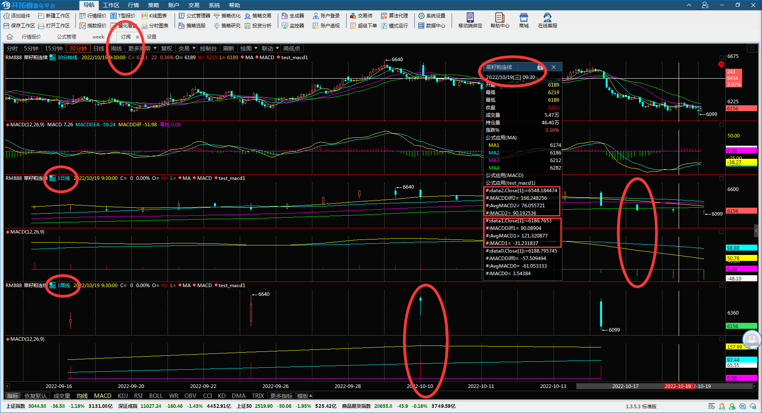Open 策略选股 stock screening icon
The width and height of the screenshot is (762, 413).
click(x=182, y=26)
